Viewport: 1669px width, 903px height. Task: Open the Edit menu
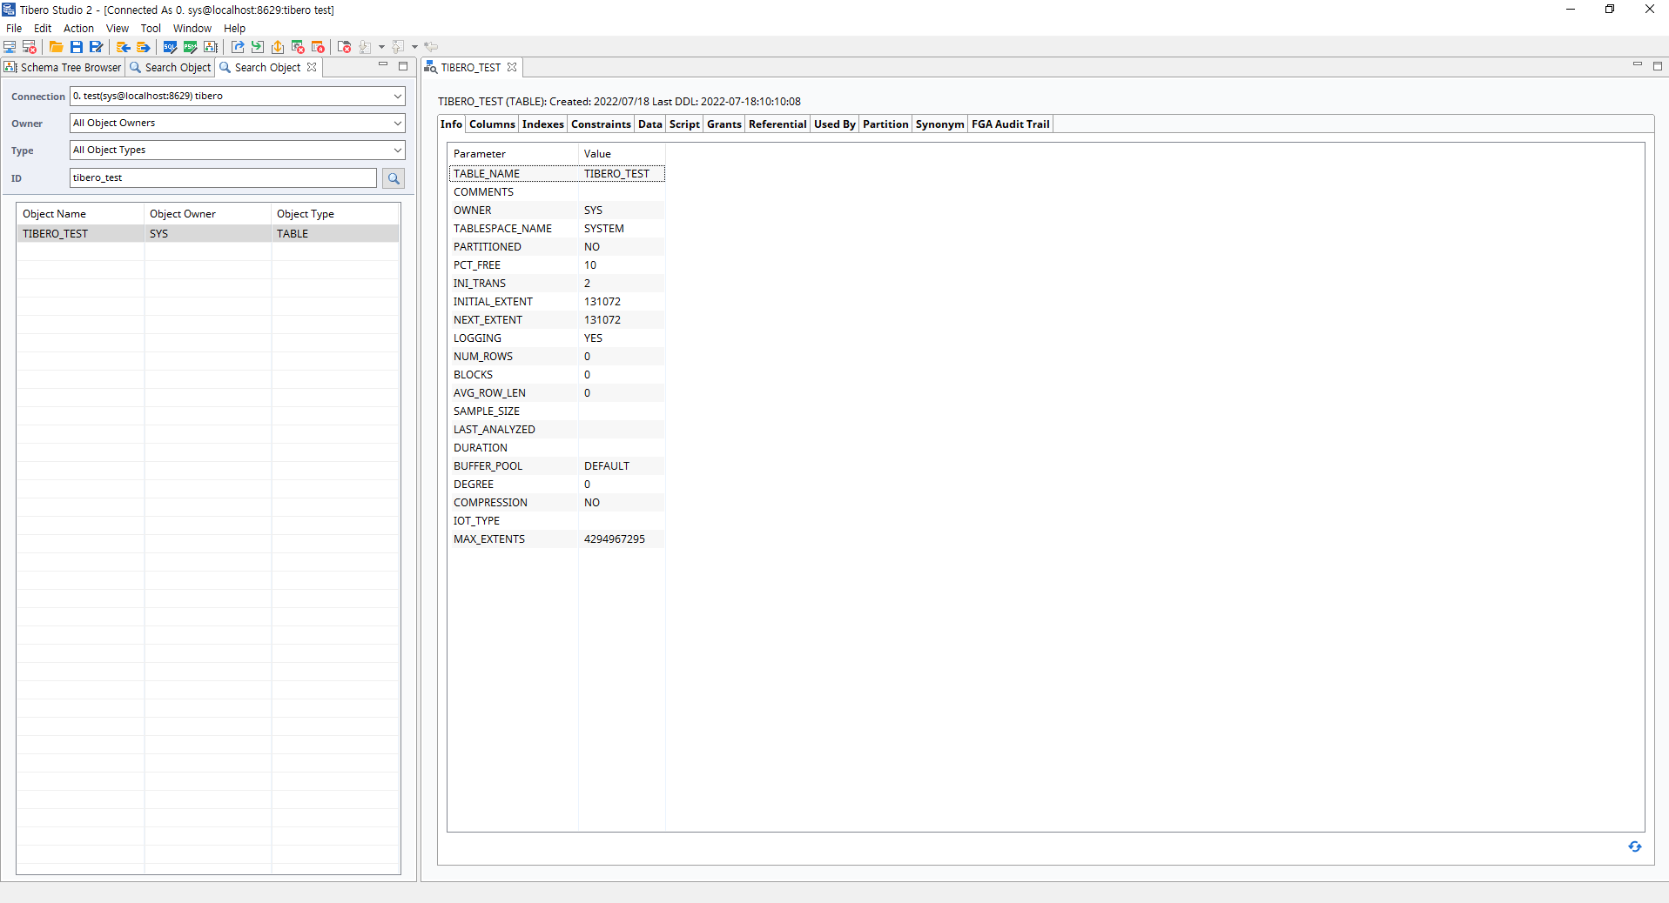(x=43, y=28)
